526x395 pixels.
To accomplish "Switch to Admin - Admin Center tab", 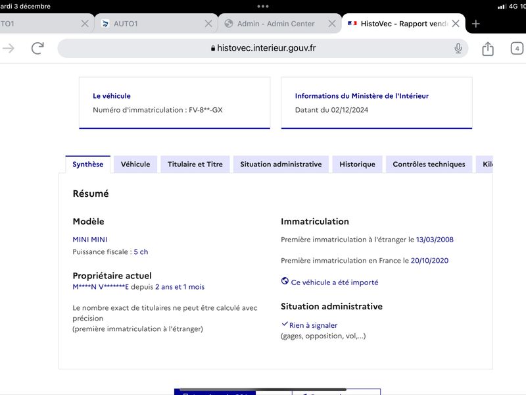I will point(275,24).
